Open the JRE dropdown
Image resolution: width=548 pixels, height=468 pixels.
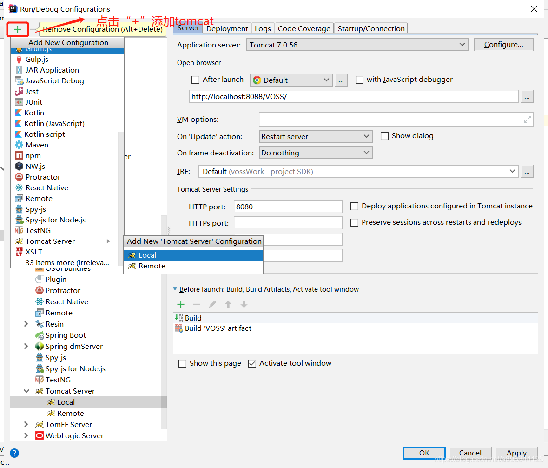tap(358, 171)
